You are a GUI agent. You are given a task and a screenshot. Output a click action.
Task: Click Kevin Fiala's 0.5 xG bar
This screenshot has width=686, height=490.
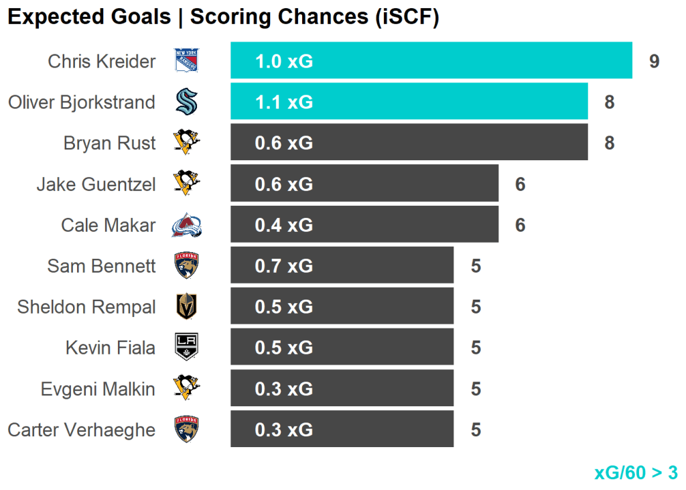[342, 347]
